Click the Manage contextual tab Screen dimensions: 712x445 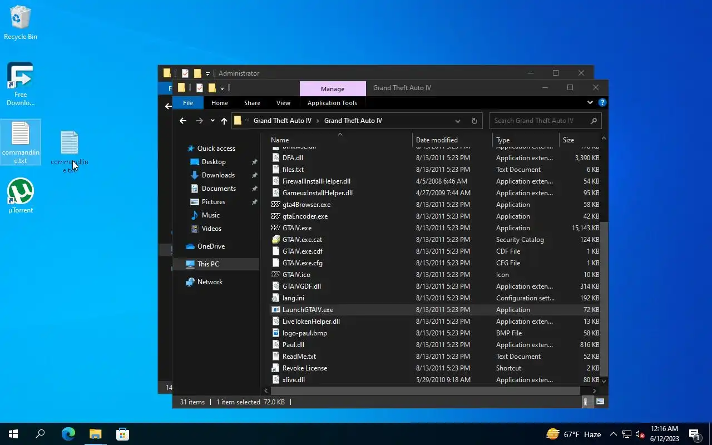333,89
